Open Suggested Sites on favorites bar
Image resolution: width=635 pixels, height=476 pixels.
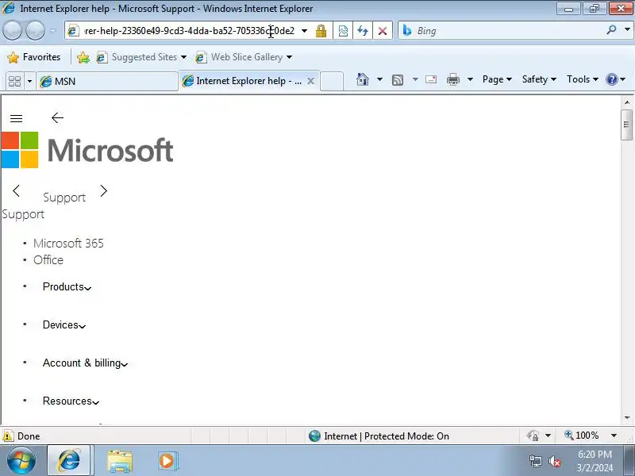click(x=141, y=57)
